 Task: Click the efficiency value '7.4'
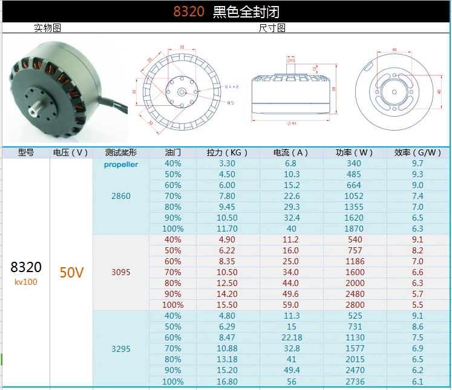(x=418, y=196)
